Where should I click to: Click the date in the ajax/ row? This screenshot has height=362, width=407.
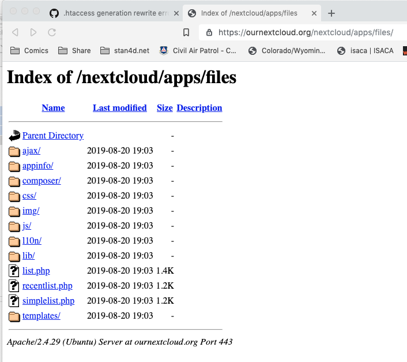pos(120,151)
